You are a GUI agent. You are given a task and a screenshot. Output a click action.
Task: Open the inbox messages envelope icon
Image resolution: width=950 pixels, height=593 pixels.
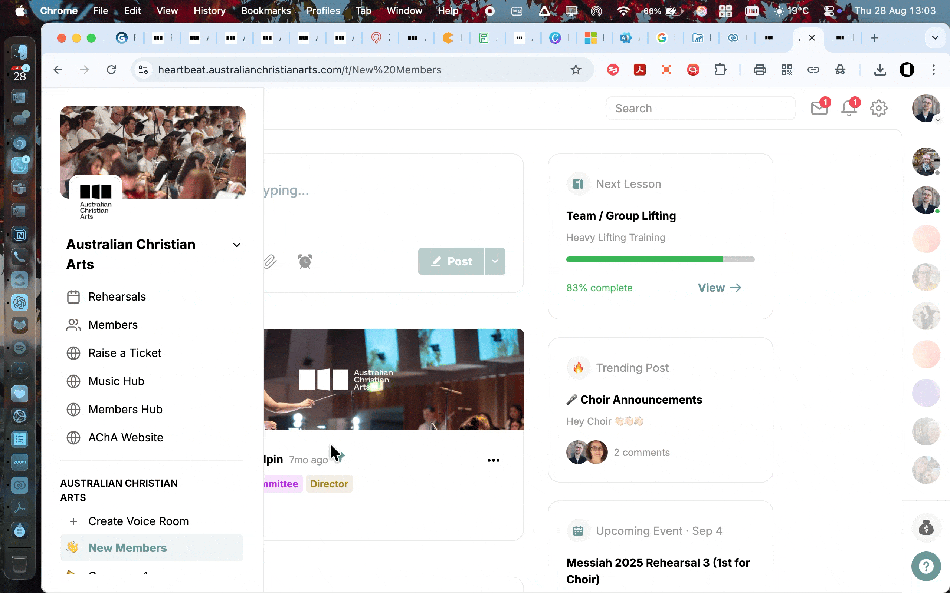point(819,108)
